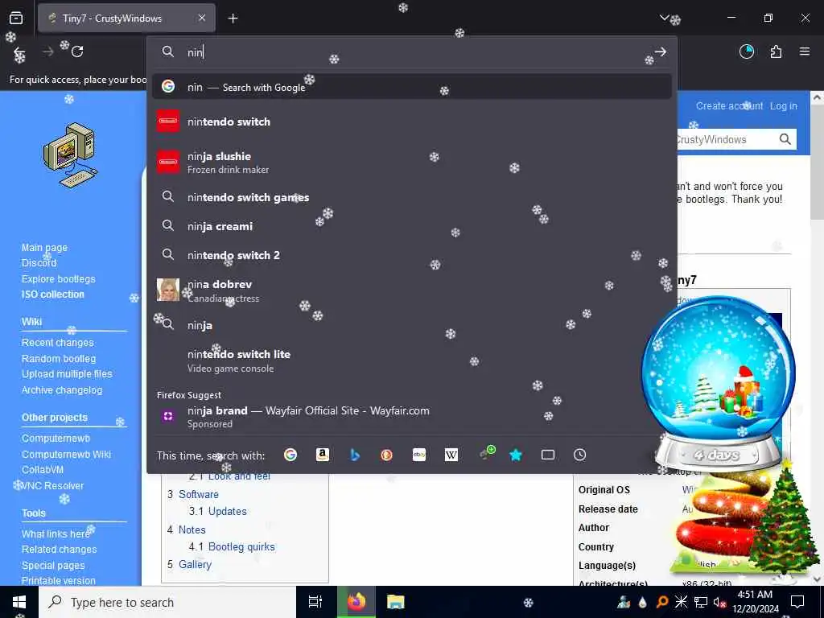Click the nina dobrev photo thumbnail
824x618 pixels.
(168, 290)
